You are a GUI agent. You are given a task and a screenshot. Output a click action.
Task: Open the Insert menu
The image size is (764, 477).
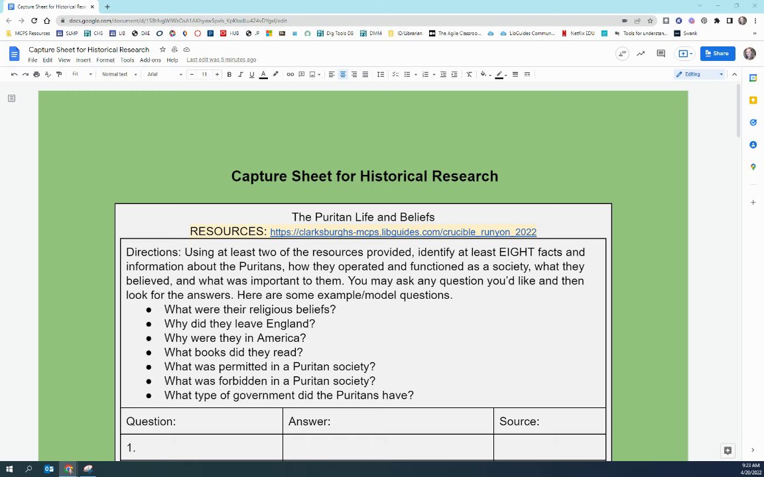pyautogui.click(x=83, y=60)
